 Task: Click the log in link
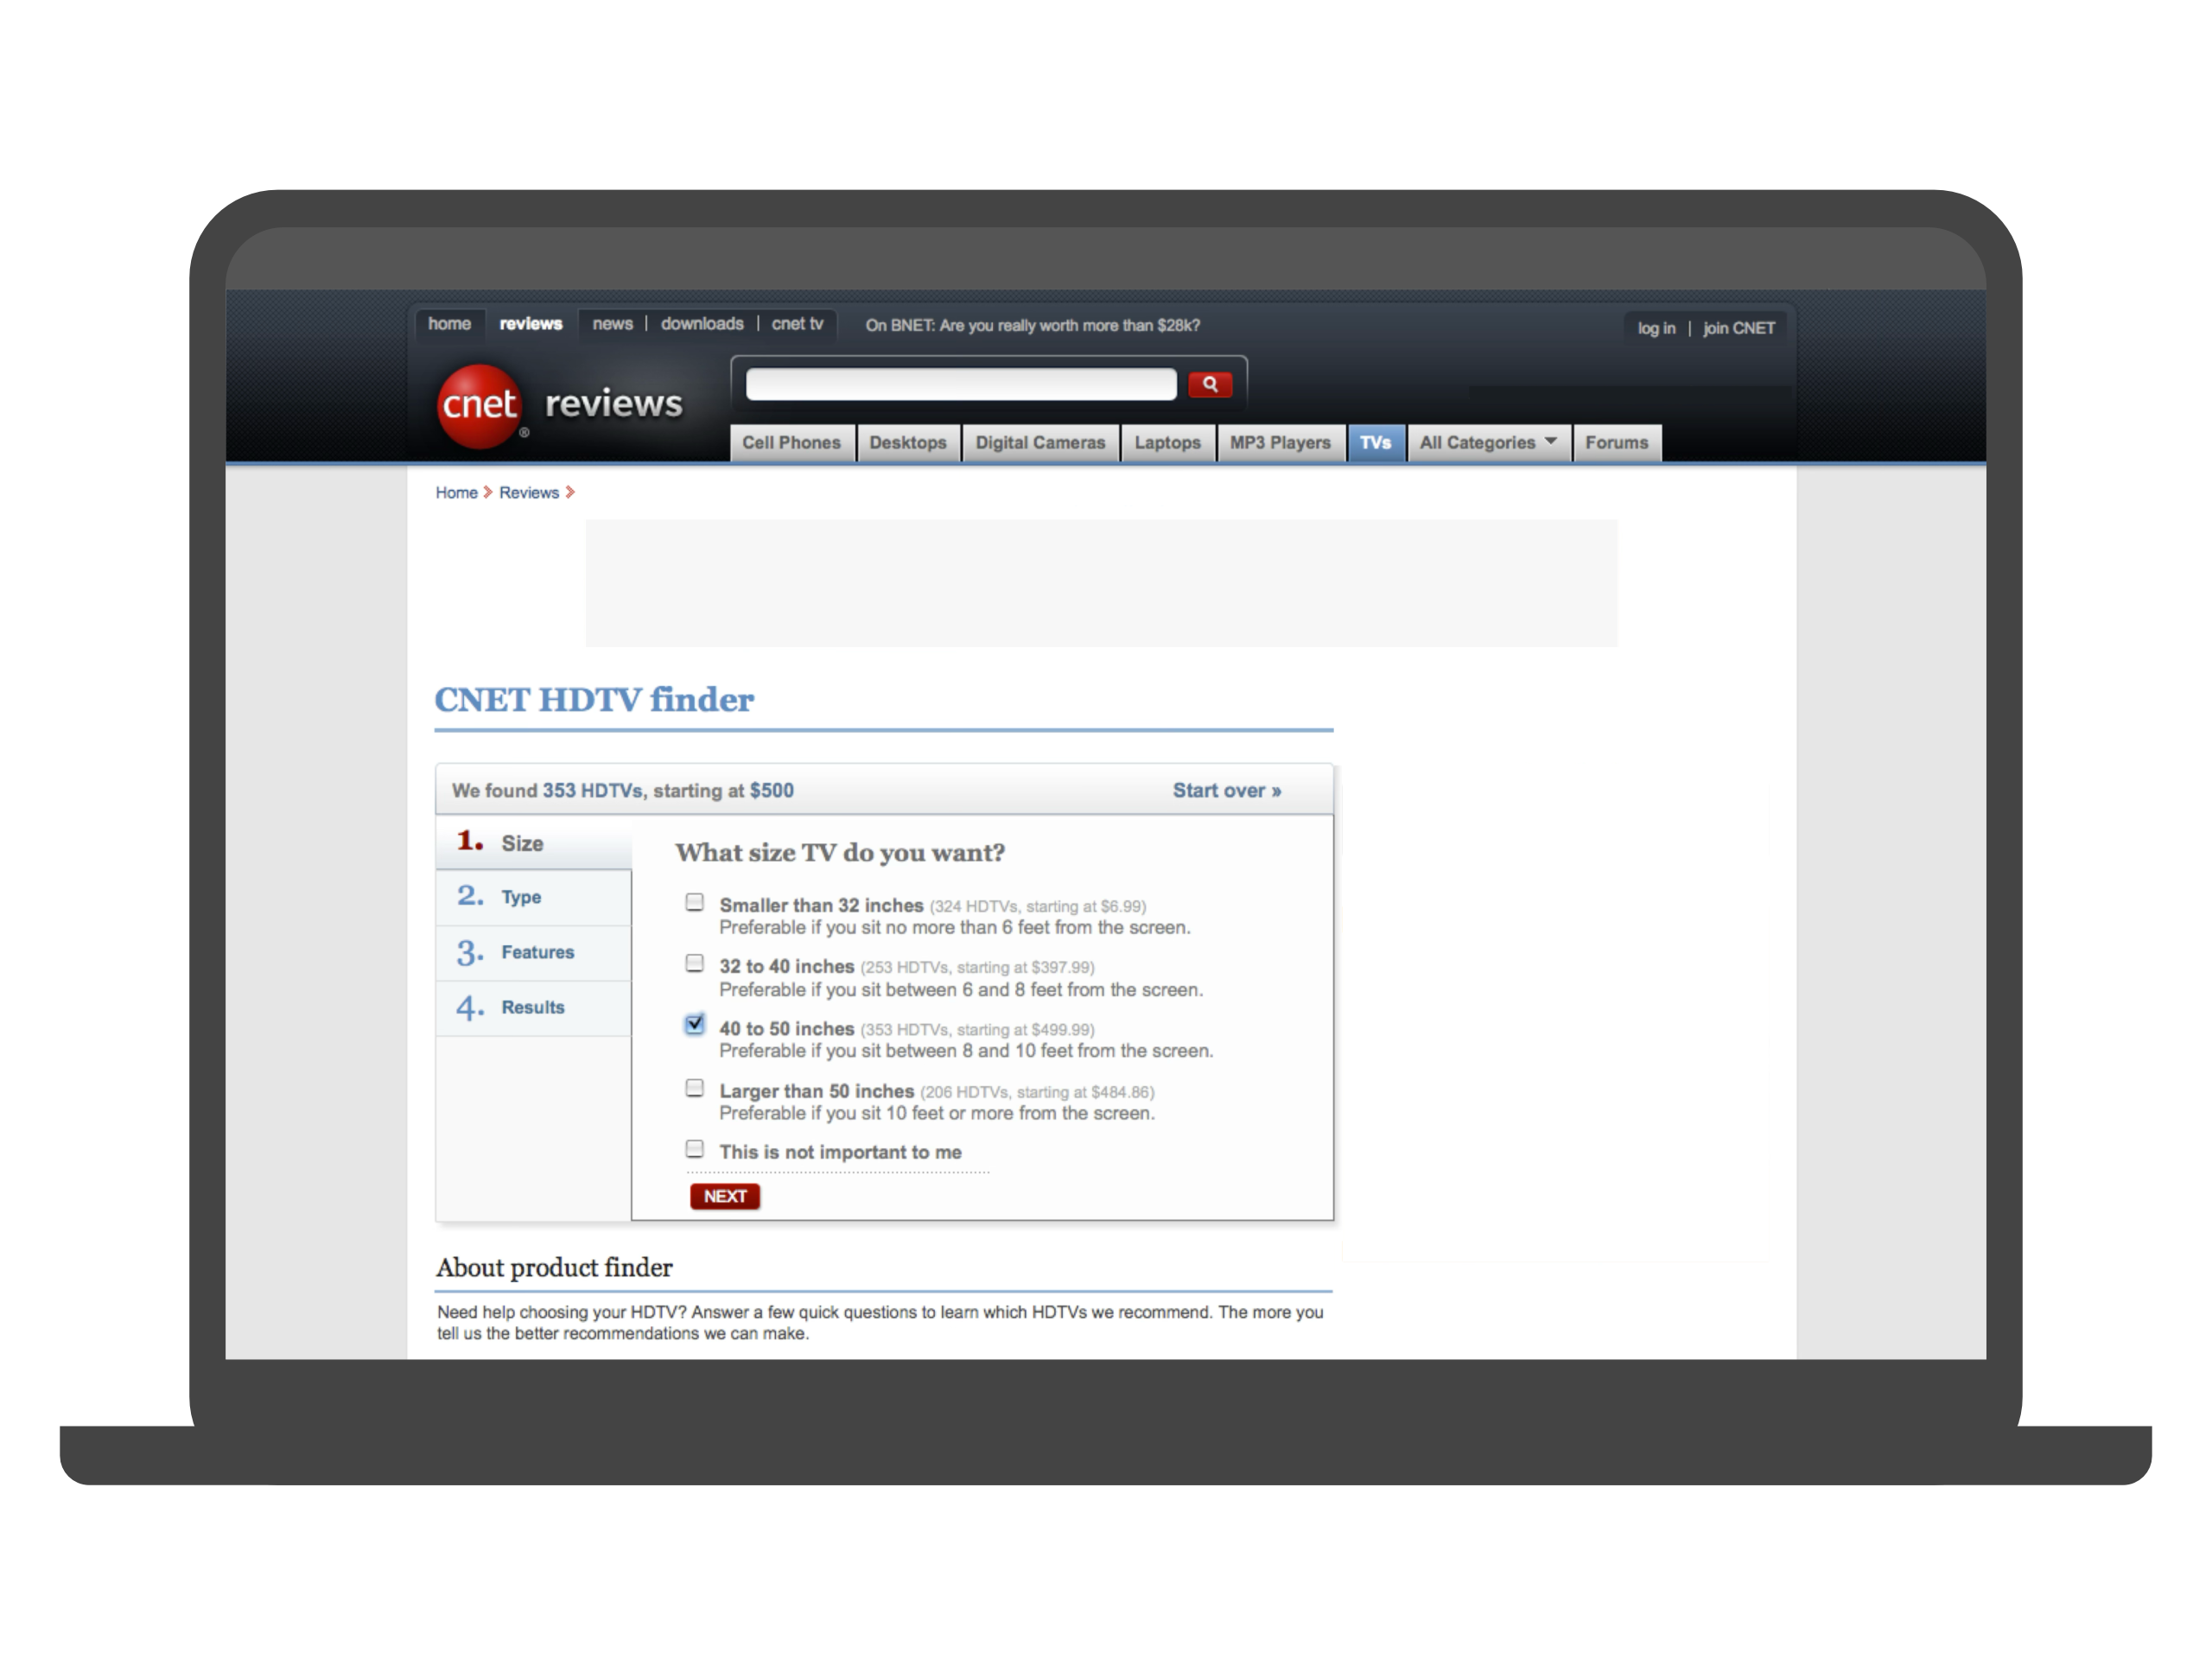(1656, 328)
